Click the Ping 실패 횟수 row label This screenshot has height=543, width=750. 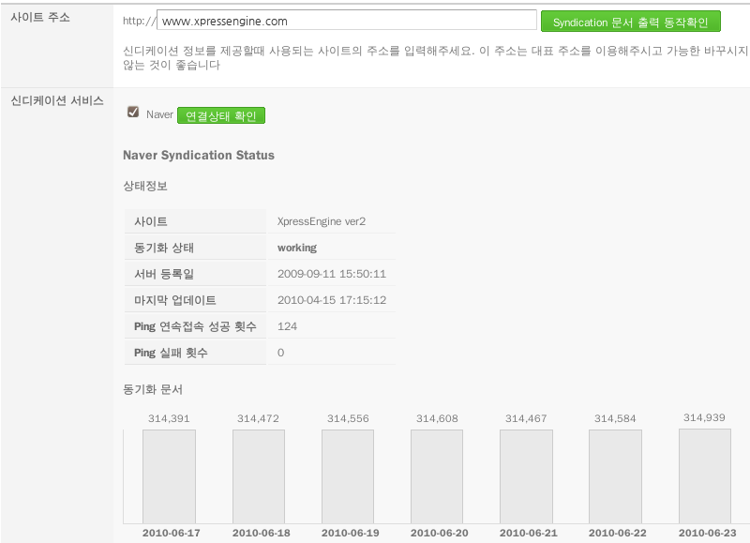click(x=171, y=353)
